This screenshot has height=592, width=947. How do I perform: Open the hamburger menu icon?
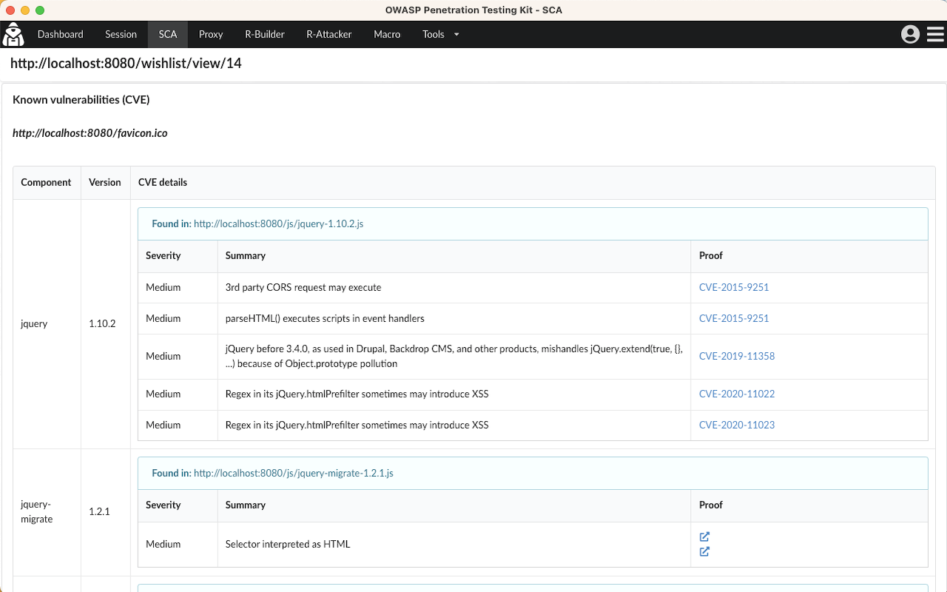935,34
